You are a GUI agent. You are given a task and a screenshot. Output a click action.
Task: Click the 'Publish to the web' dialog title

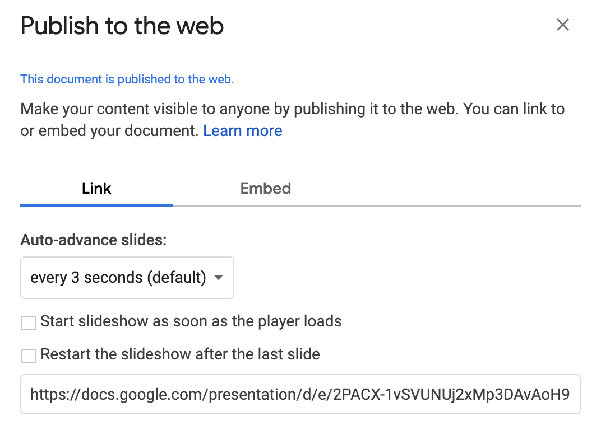[122, 26]
